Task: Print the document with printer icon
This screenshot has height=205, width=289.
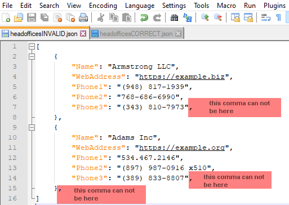Action: [x=83, y=17]
